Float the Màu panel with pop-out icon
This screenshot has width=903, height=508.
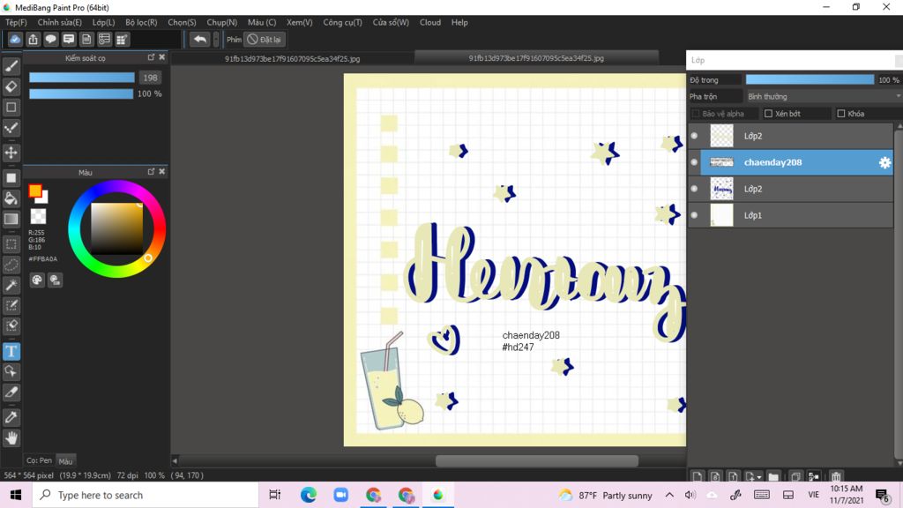pyautogui.click(x=151, y=171)
